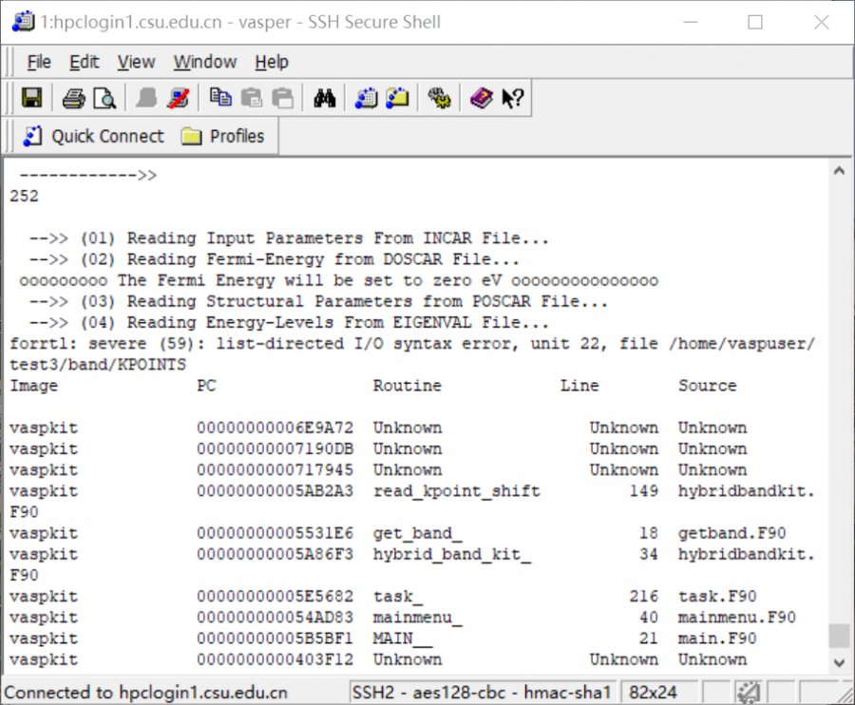
Task: Click the 'PC' column header
Action: tap(206, 386)
